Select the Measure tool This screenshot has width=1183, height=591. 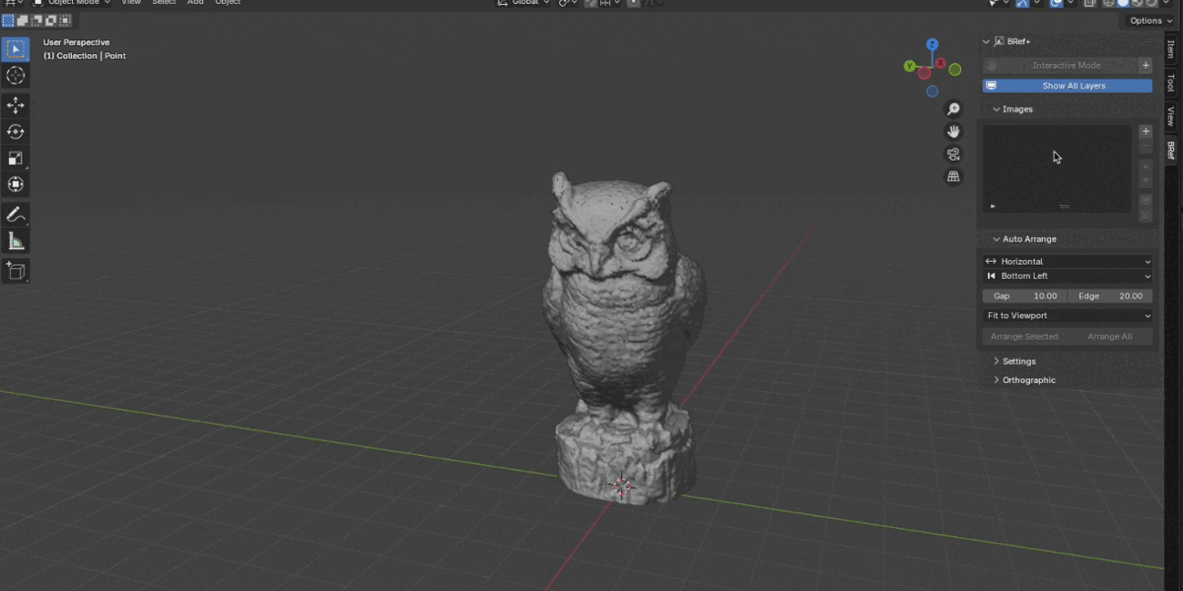pos(16,240)
